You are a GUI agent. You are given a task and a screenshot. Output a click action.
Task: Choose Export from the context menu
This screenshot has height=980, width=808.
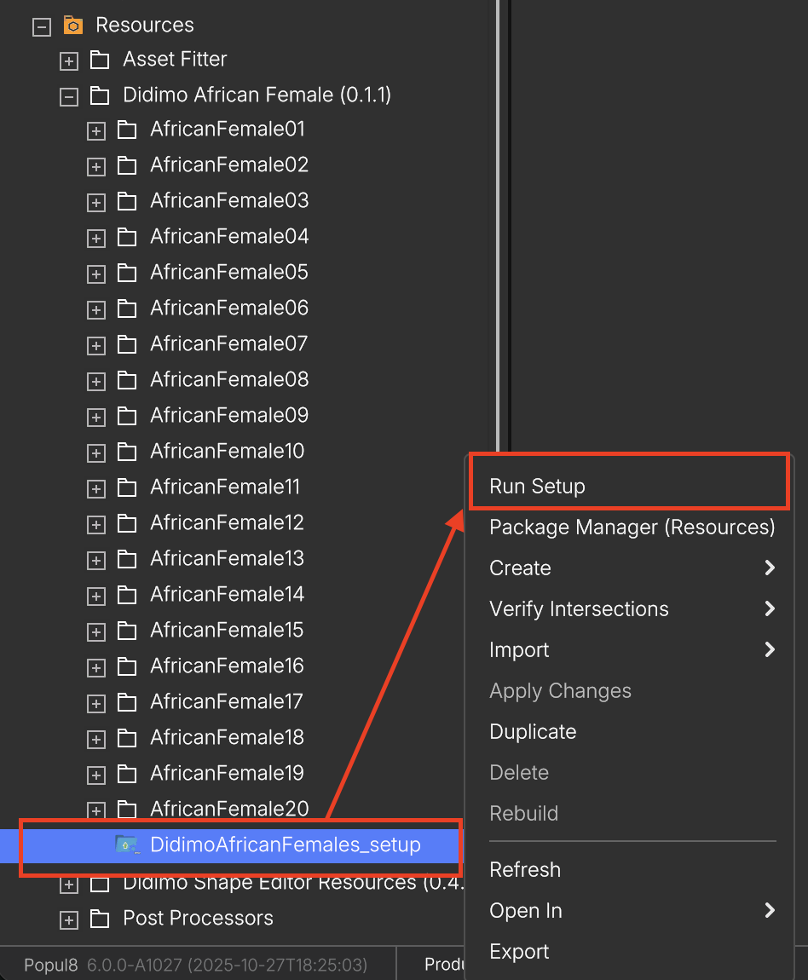(629, 951)
